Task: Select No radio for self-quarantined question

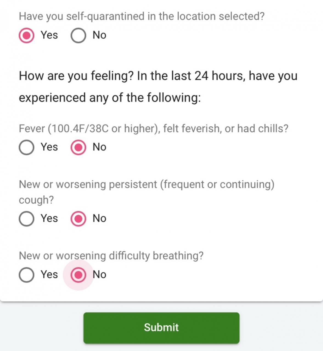Action: pos(78,36)
